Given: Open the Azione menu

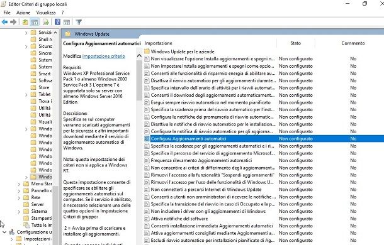Looking at the screenshot, I should point(23,13).
